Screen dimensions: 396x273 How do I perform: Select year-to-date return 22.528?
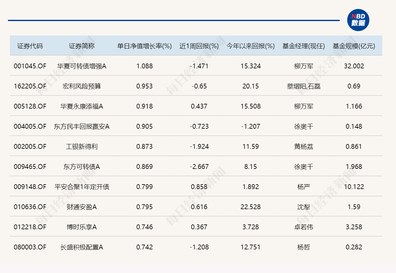251,207
